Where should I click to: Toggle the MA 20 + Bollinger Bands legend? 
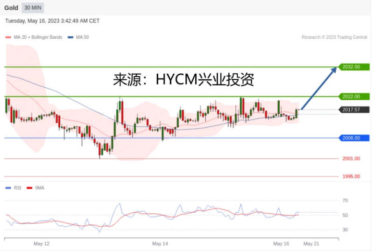click(x=35, y=37)
